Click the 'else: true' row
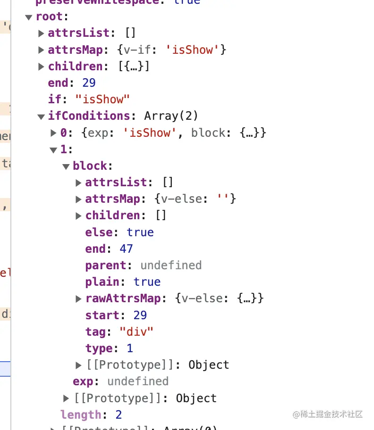 tap(119, 232)
